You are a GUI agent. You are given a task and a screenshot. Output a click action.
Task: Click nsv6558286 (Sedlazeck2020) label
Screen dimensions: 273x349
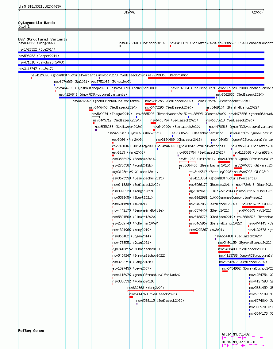(119, 127)
